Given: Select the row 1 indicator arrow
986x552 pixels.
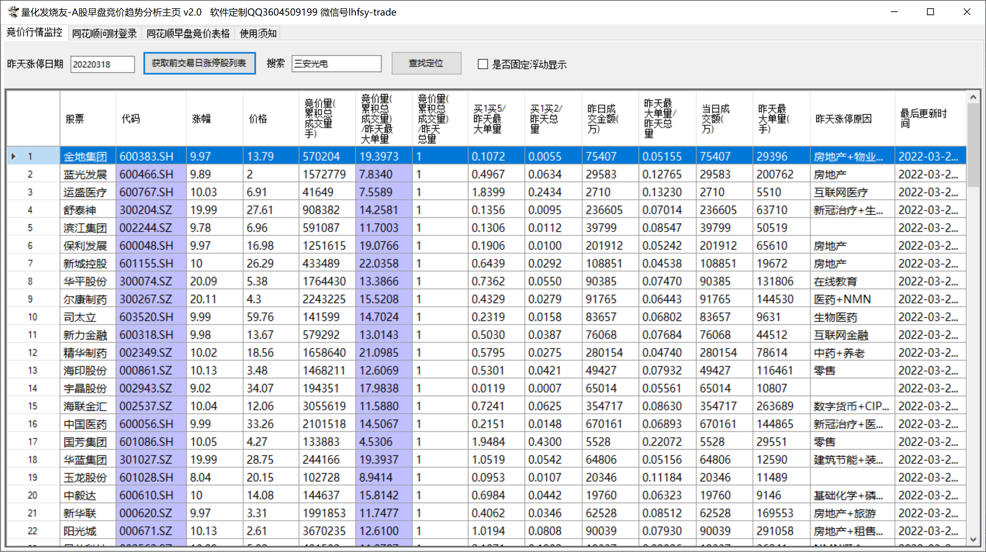Looking at the screenshot, I should click(14, 156).
